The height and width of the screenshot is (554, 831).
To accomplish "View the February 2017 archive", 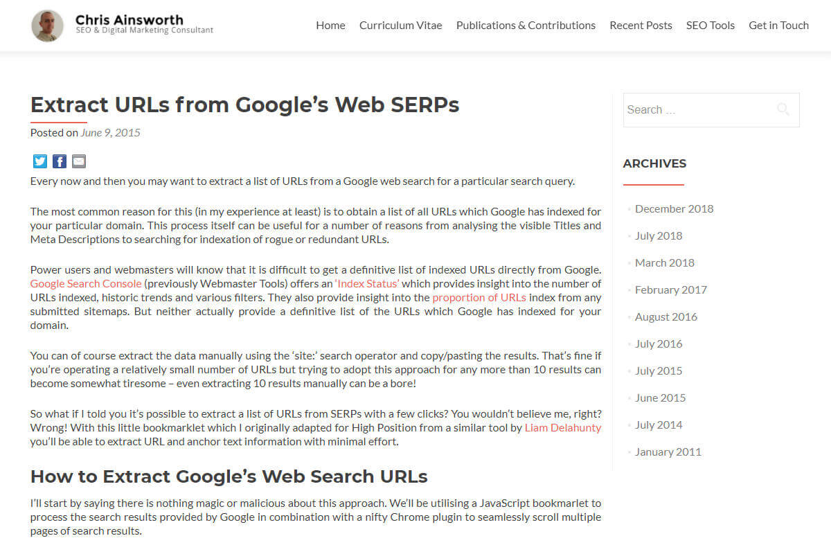I will tap(671, 289).
